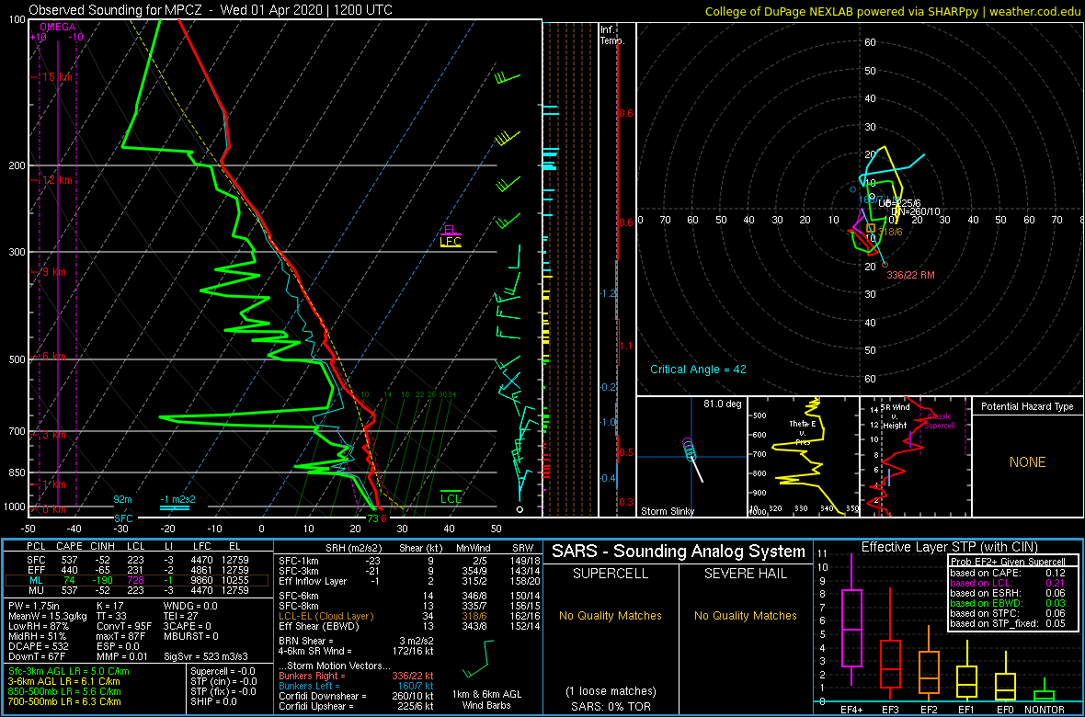This screenshot has width=1085, height=717.
Task: Click the Potential Hazard Type header
Action: (x=1028, y=407)
